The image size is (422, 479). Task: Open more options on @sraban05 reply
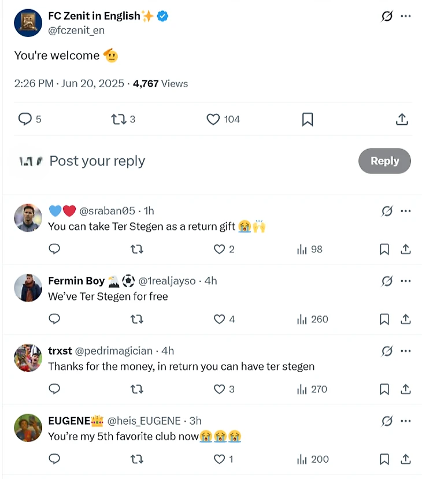406,211
